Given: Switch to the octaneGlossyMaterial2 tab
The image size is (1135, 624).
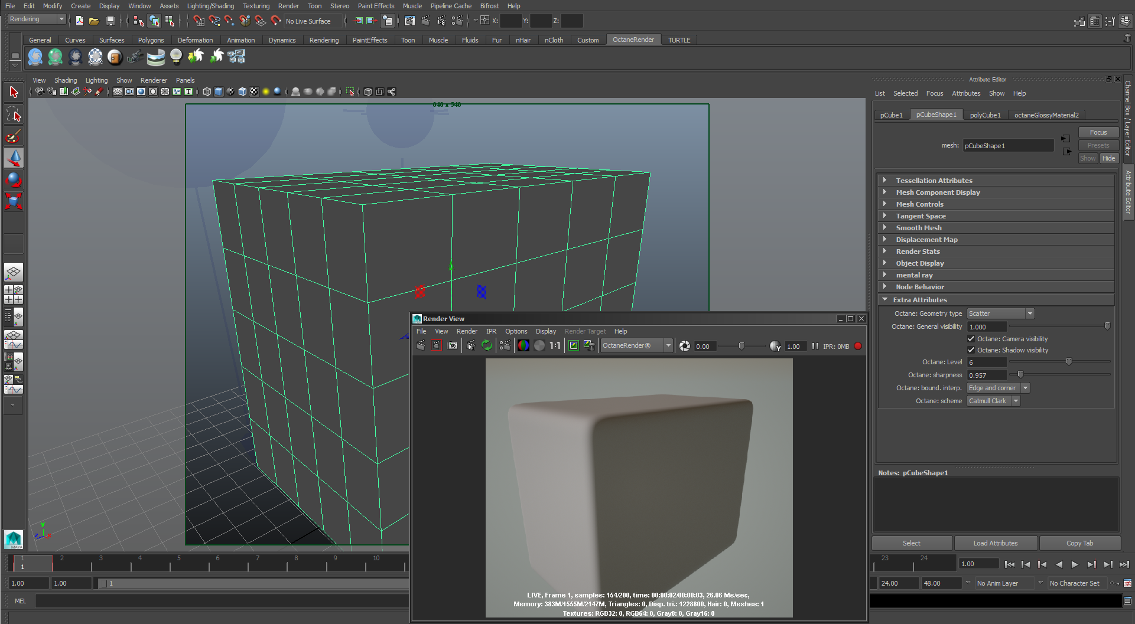Looking at the screenshot, I should [x=1046, y=115].
